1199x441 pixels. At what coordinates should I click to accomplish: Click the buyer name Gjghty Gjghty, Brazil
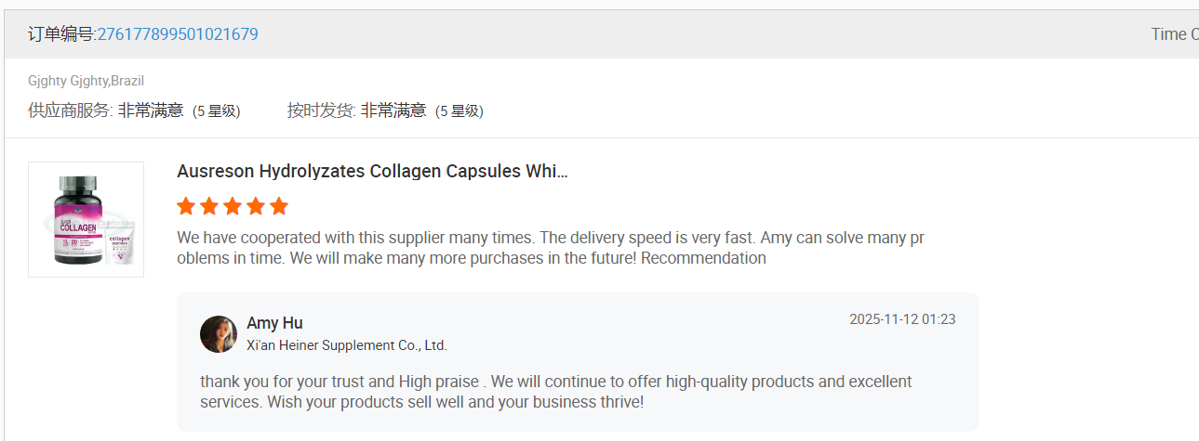(86, 81)
